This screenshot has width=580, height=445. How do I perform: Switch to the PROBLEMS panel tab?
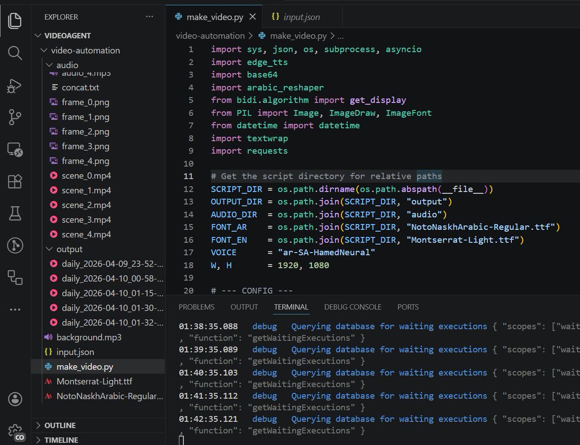click(x=197, y=307)
